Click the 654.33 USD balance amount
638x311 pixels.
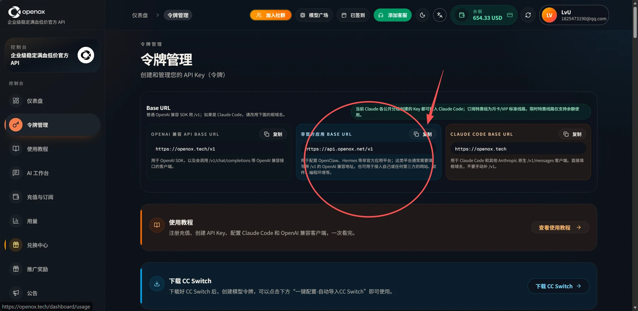click(487, 18)
